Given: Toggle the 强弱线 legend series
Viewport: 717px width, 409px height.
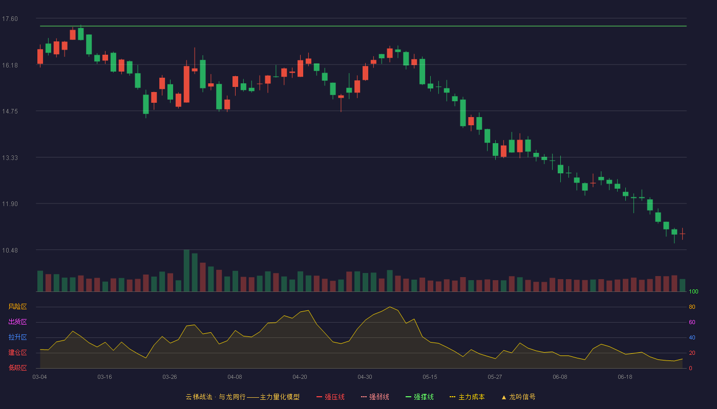Looking at the screenshot, I should tap(375, 397).
